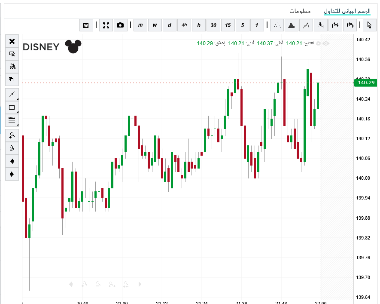
Task: Switch to dotted chart type
Action: [x=277, y=25]
